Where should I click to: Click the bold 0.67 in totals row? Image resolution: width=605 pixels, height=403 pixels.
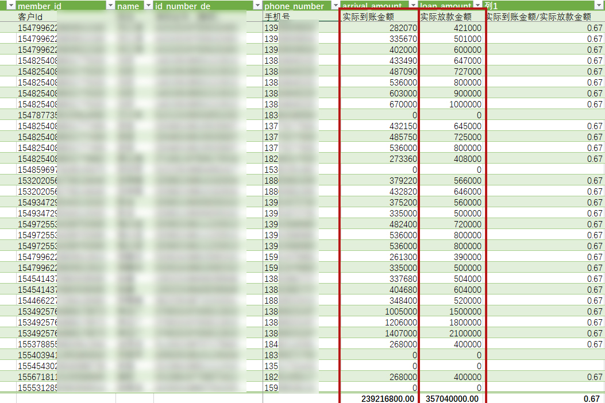(591, 399)
